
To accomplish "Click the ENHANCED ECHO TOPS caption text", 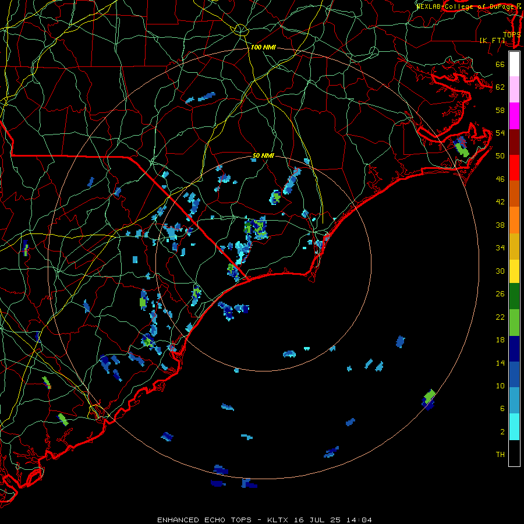I will point(204,520).
